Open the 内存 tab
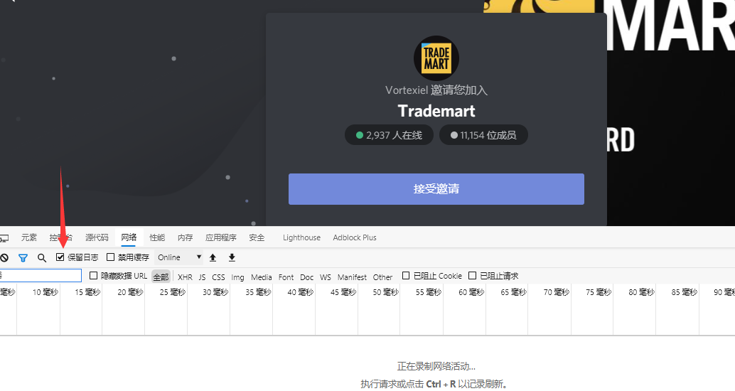The height and width of the screenshot is (391, 735). click(x=185, y=237)
